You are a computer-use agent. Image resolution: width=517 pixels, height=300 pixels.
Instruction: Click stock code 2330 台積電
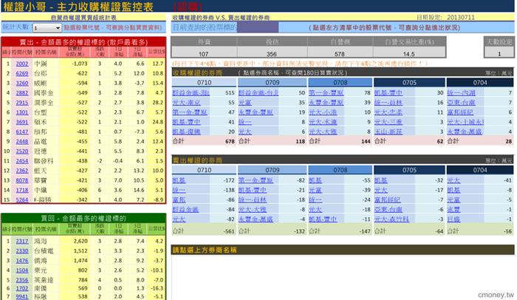[22, 250]
